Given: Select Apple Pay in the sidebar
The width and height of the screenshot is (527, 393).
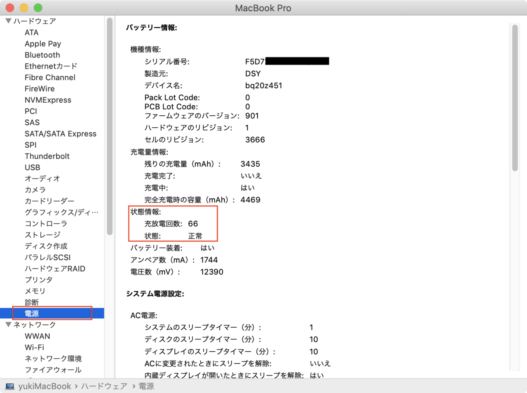Looking at the screenshot, I should point(43,44).
